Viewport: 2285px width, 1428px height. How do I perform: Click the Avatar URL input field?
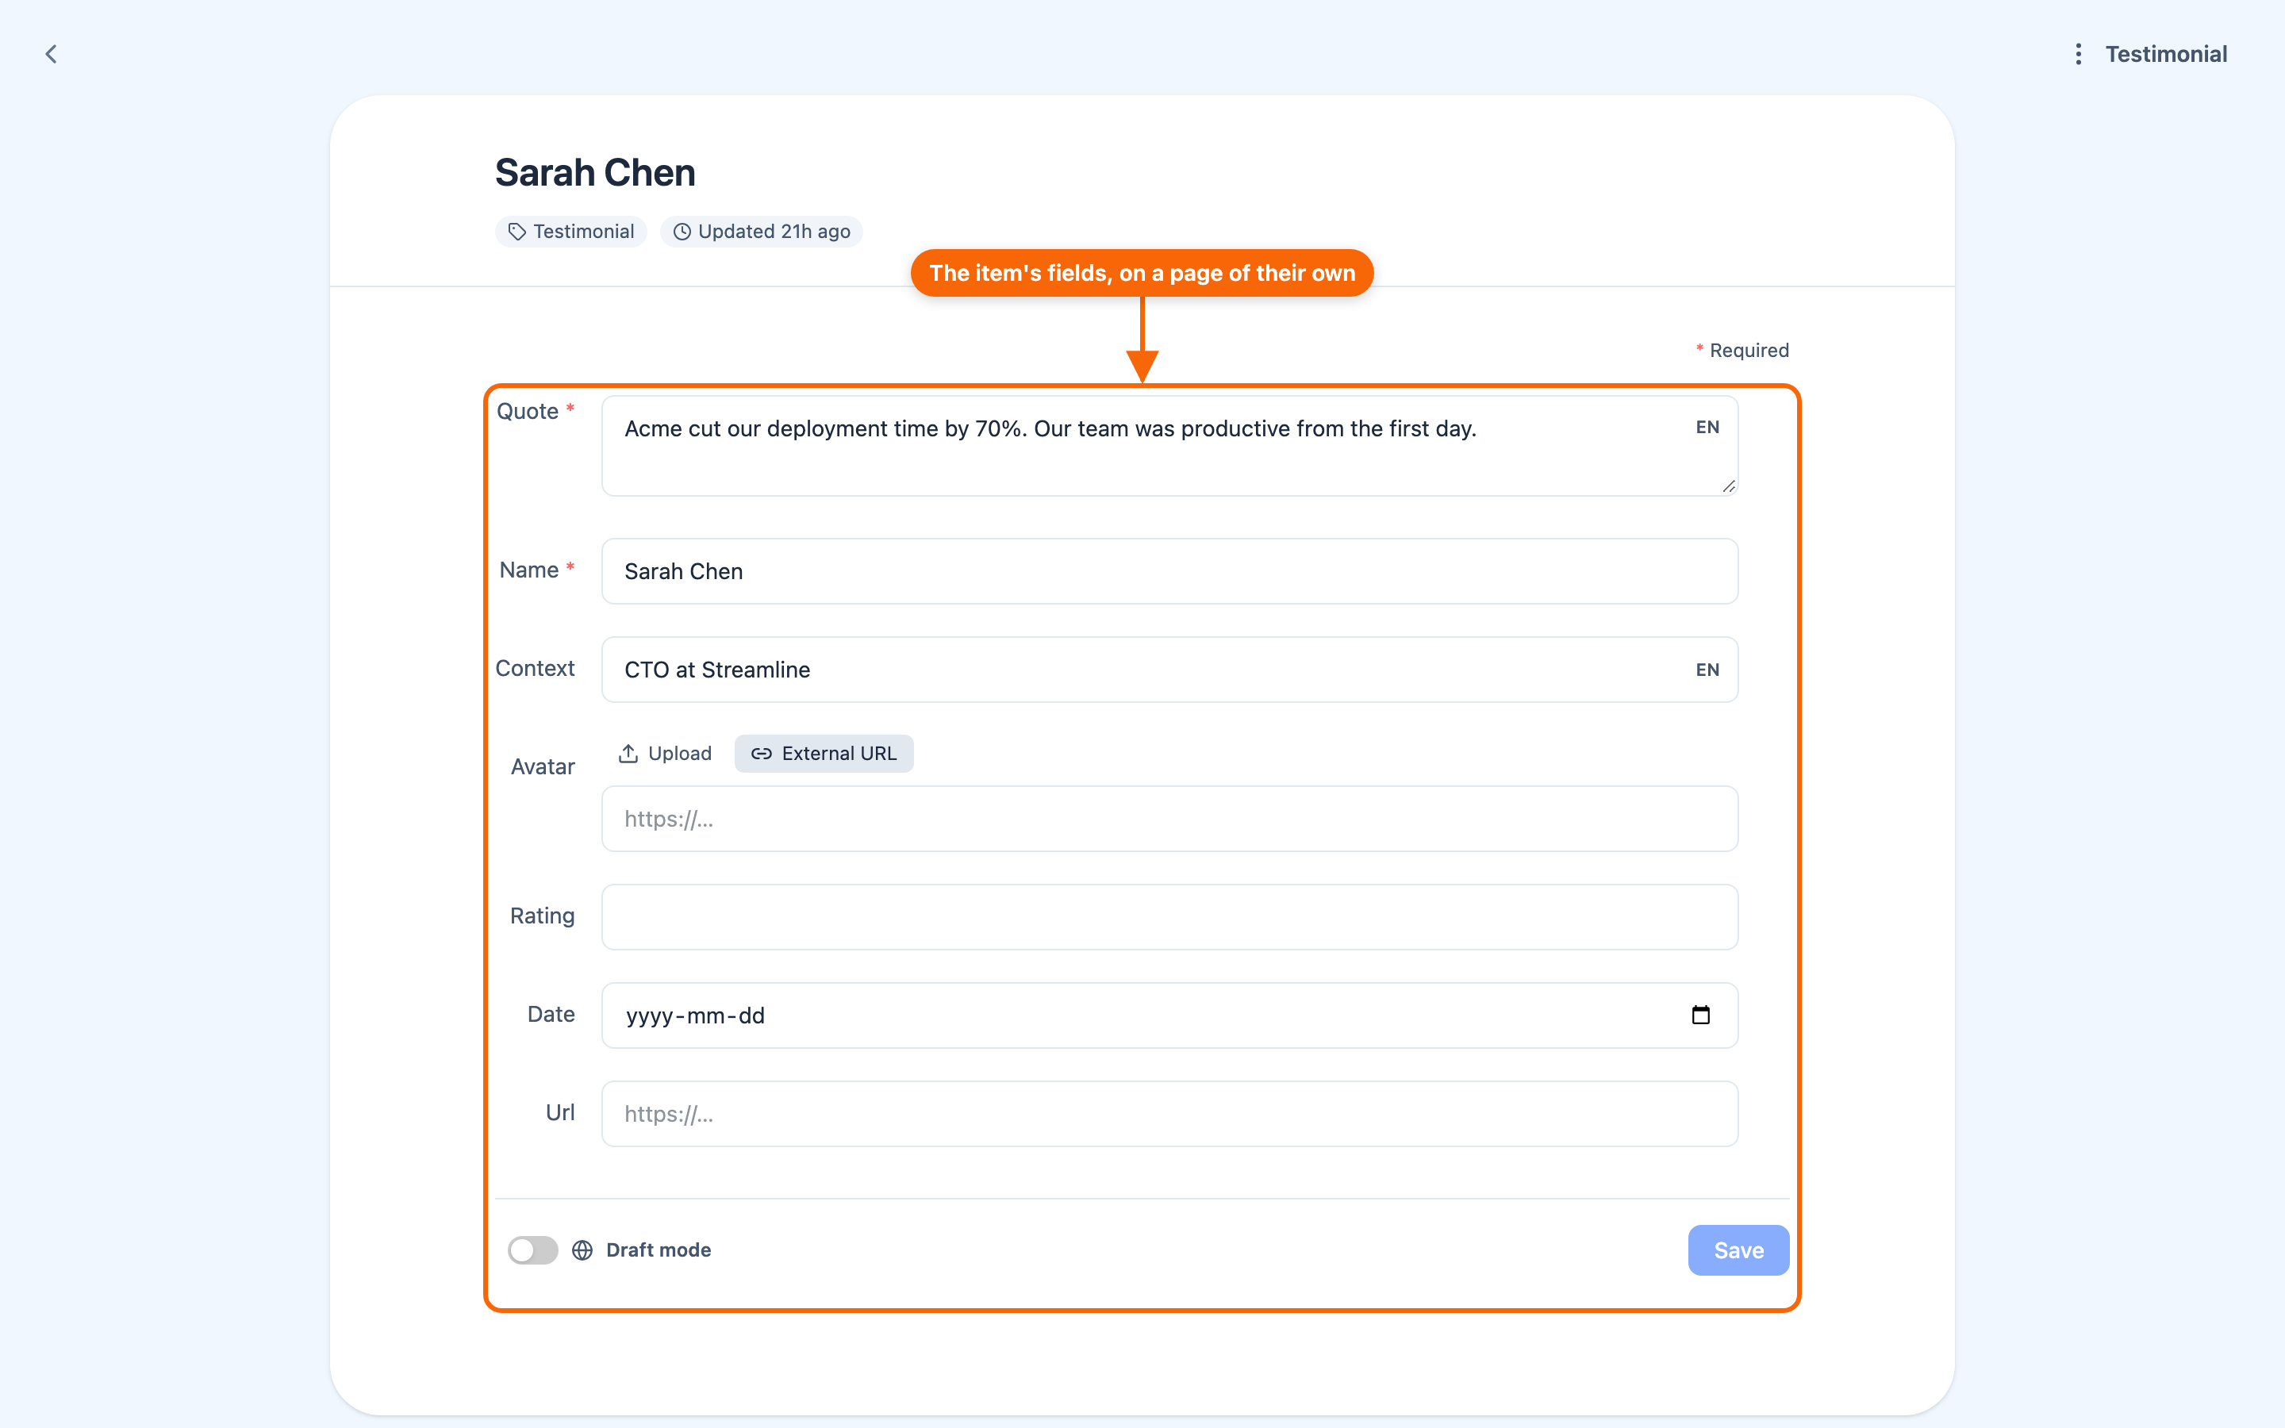pos(1169,819)
